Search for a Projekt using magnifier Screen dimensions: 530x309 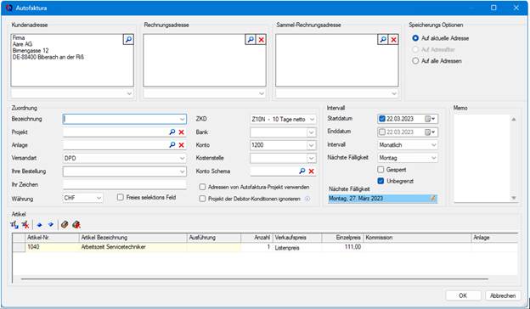point(172,132)
